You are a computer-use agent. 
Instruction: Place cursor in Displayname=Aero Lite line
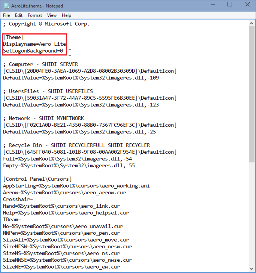coord(34,44)
